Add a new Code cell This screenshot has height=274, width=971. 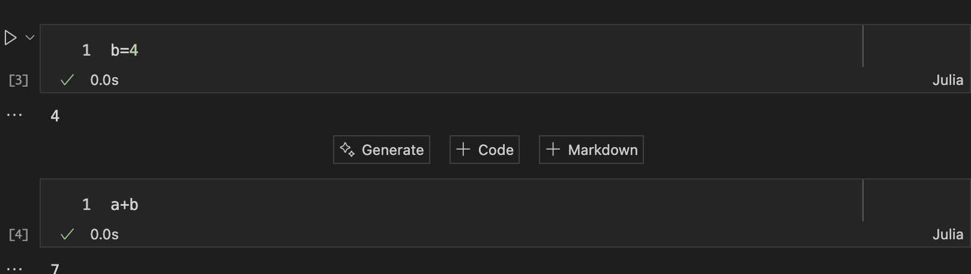(x=484, y=150)
